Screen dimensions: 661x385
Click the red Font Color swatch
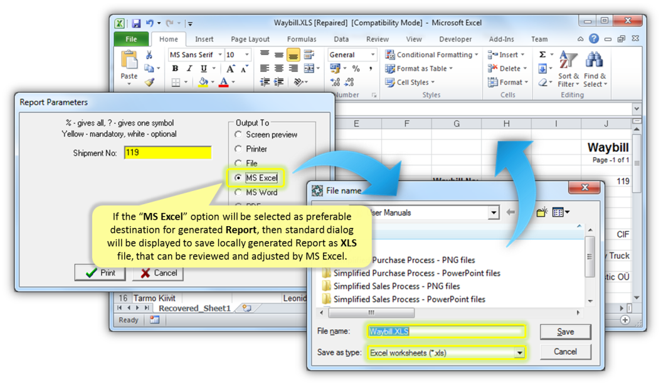point(224,82)
